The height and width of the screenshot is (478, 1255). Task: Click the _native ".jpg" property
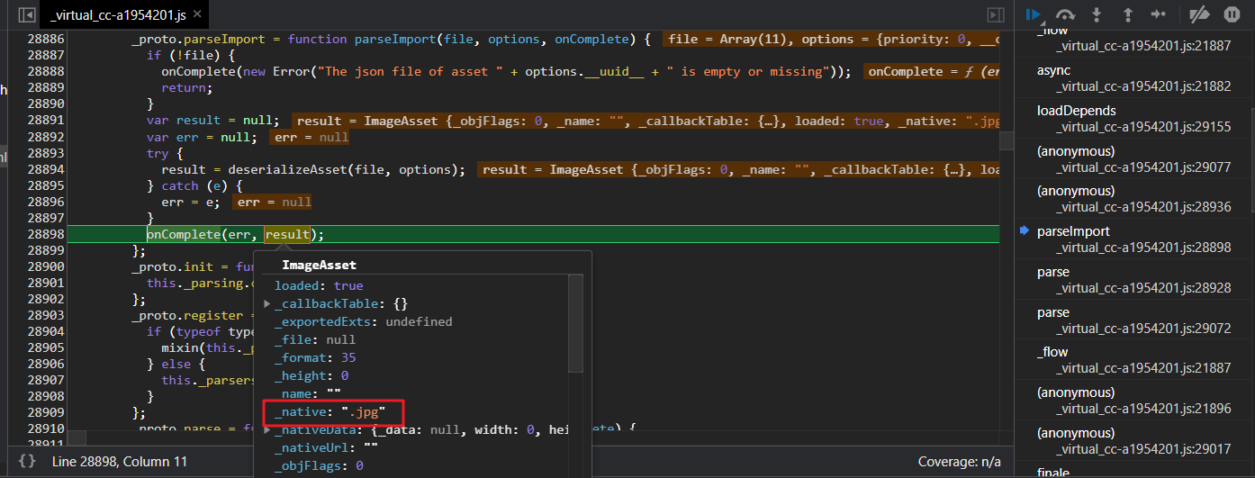pyautogui.click(x=331, y=411)
